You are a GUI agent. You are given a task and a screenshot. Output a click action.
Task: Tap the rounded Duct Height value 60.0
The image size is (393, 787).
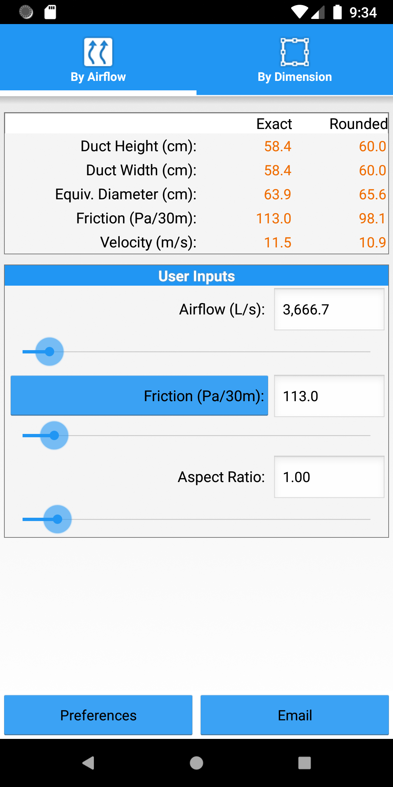(372, 146)
